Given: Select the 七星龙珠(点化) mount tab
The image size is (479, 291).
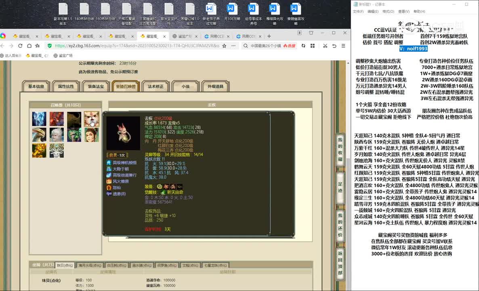Looking at the screenshot, I should (215, 265).
